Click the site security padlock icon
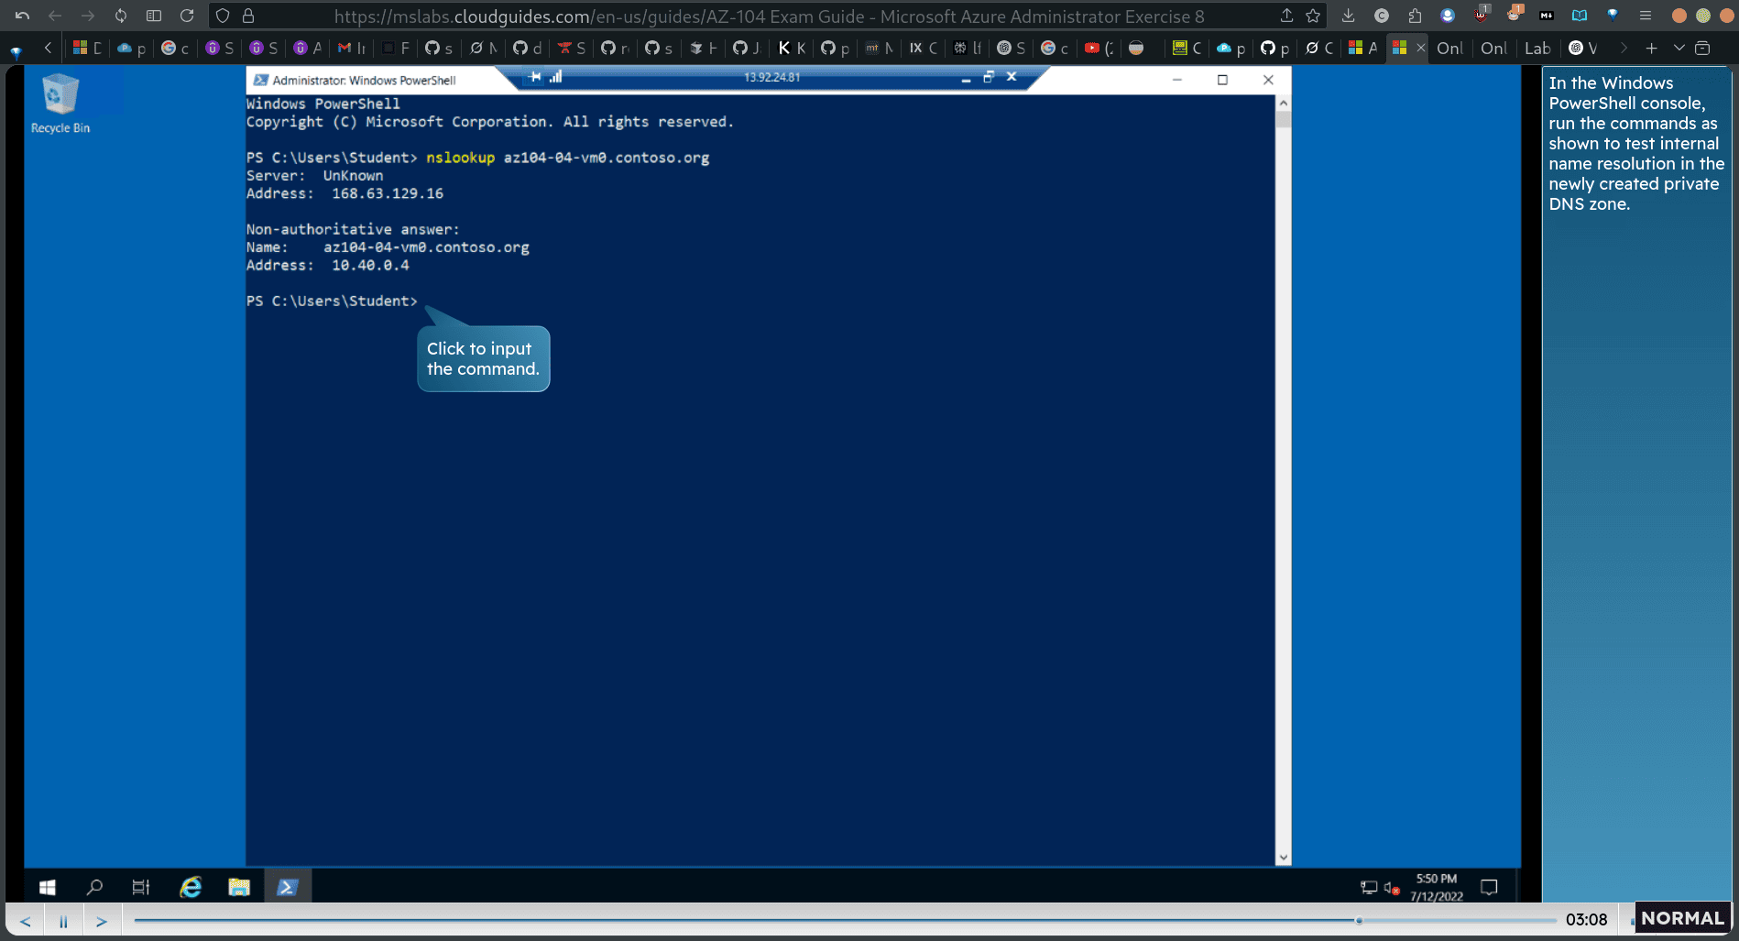1739x941 pixels. click(248, 16)
